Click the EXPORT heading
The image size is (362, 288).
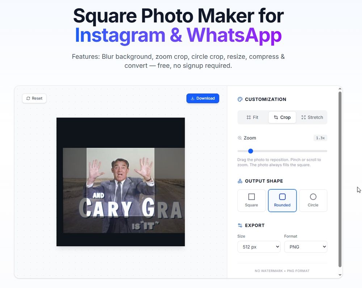[x=254, y=225]
